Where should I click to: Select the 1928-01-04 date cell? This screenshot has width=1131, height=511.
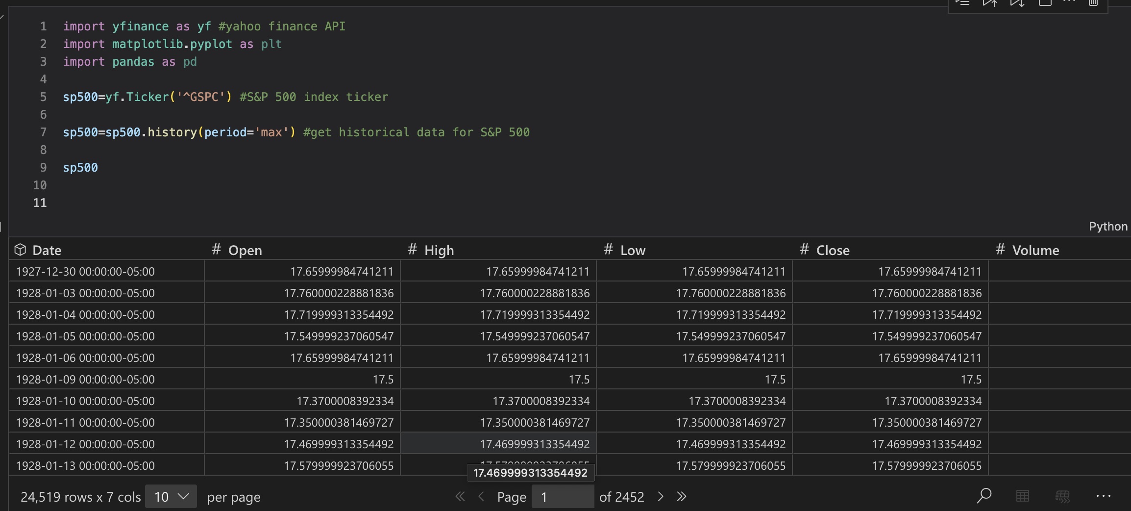click(x=106, y=314)
